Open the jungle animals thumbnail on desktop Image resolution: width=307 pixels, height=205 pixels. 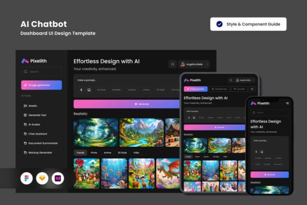point(87,173)
